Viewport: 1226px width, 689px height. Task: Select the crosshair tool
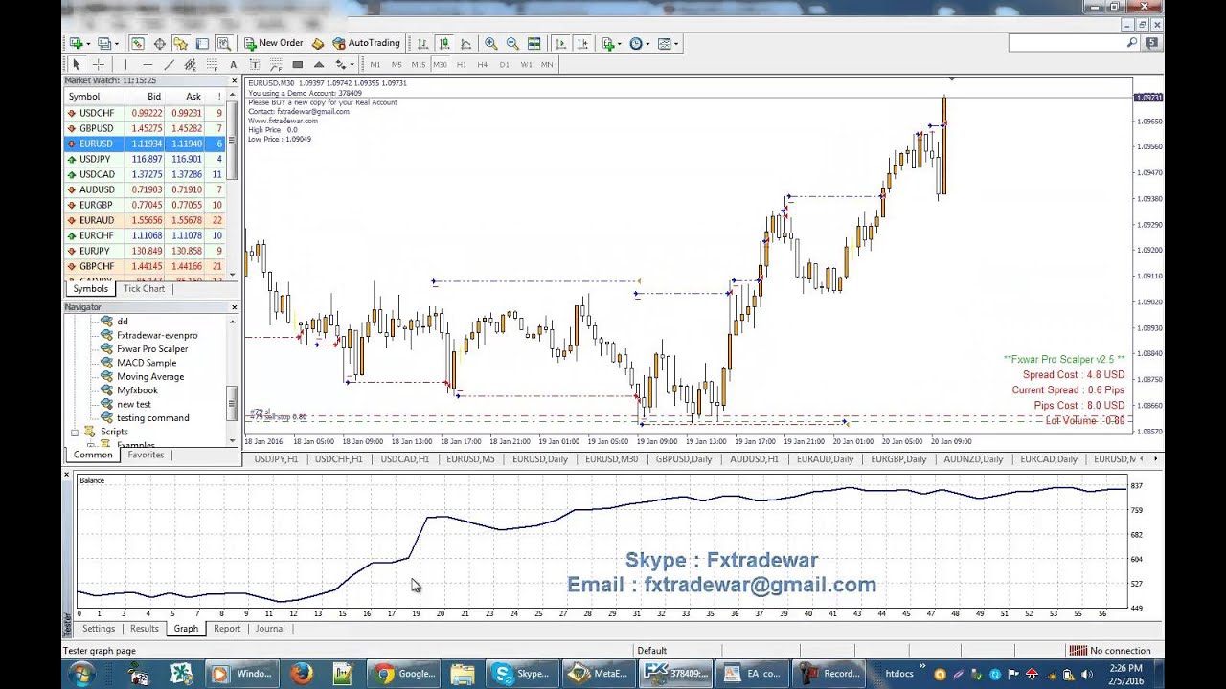click(98, 65)
